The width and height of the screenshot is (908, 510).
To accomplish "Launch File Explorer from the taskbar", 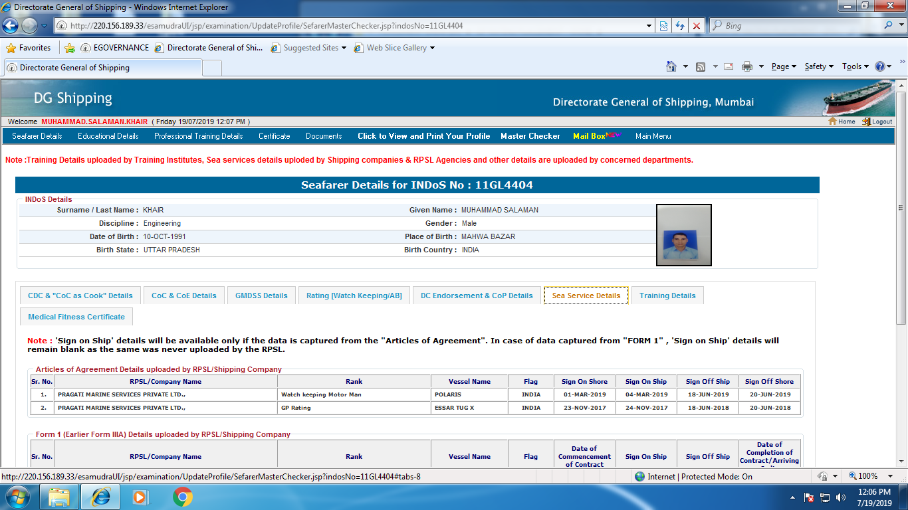I will (60, 497).
